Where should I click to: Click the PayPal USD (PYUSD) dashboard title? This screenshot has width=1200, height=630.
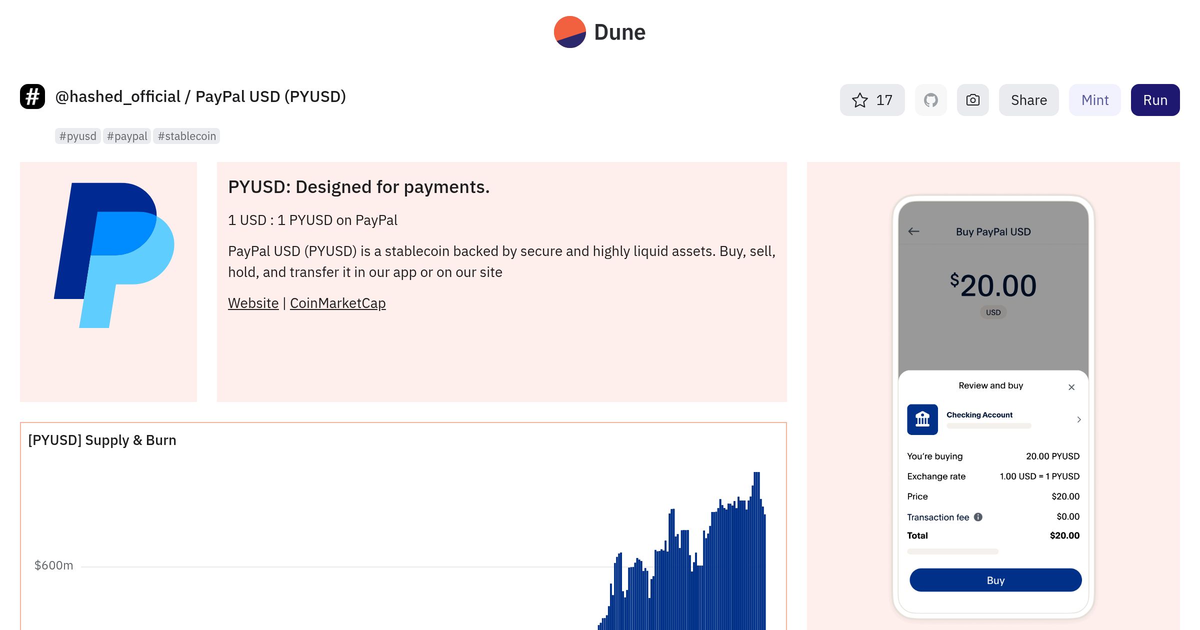click(x=270, y=96)
